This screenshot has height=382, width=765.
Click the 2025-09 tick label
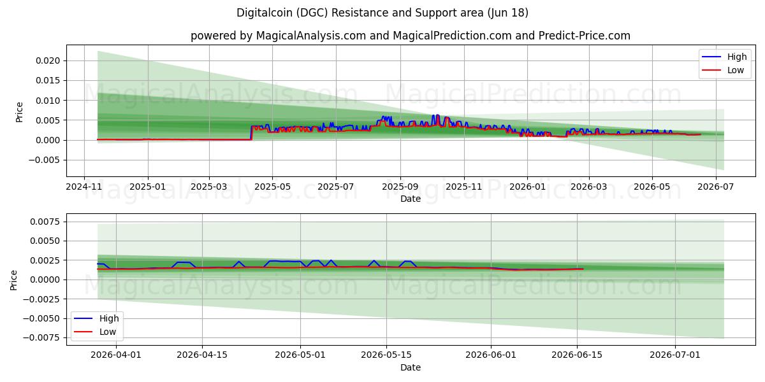(400, 187)
